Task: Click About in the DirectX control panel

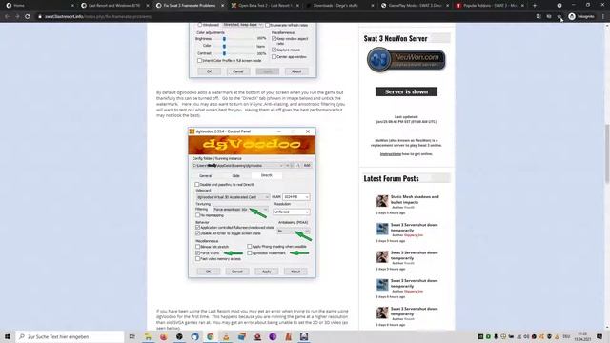Action: pyautogui.click(x=295, y=272)
